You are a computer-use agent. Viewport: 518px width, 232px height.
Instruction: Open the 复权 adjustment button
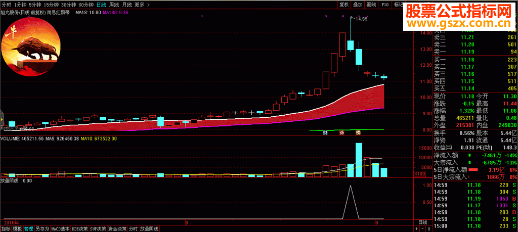(344, 5)
